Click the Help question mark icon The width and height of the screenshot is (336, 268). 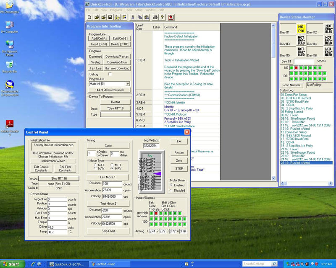point(162,17)
